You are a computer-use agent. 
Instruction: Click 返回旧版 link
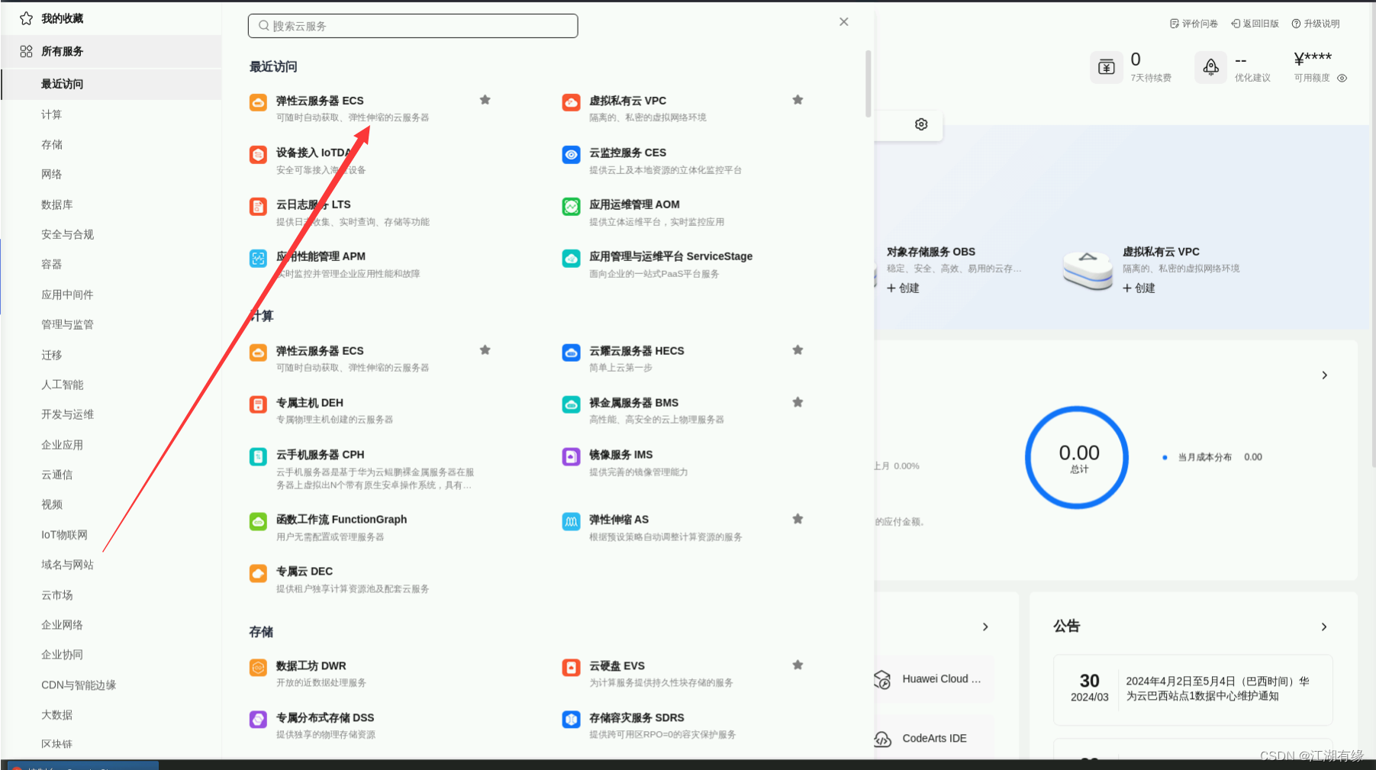point(1255,24)
